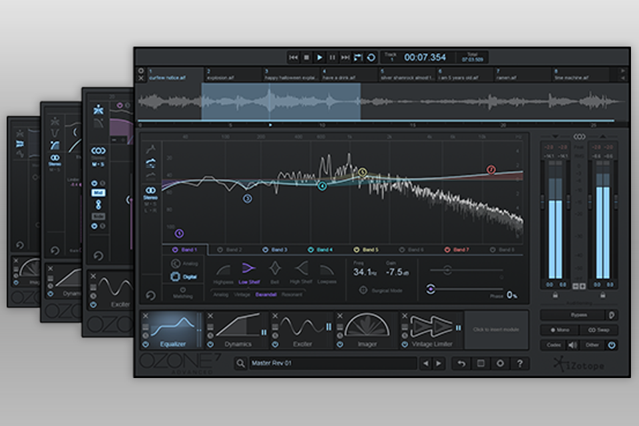The image size is (639, 426).
Task: Click the Swap channels button
Action: [598, 329]
